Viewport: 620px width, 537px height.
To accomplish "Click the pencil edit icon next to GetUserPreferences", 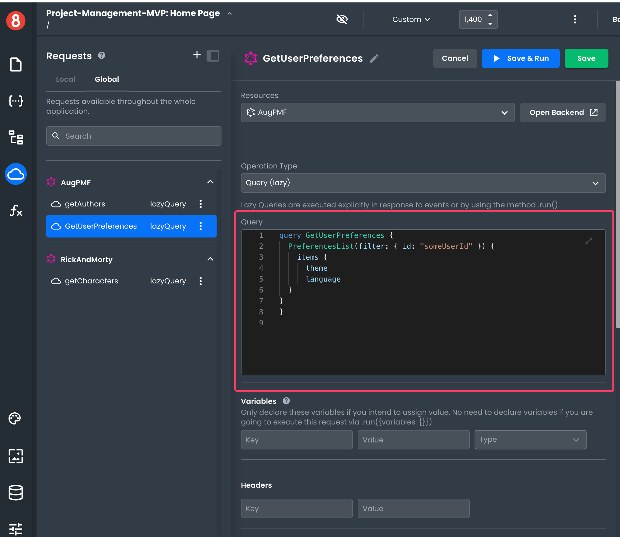I will pos(374,58).
